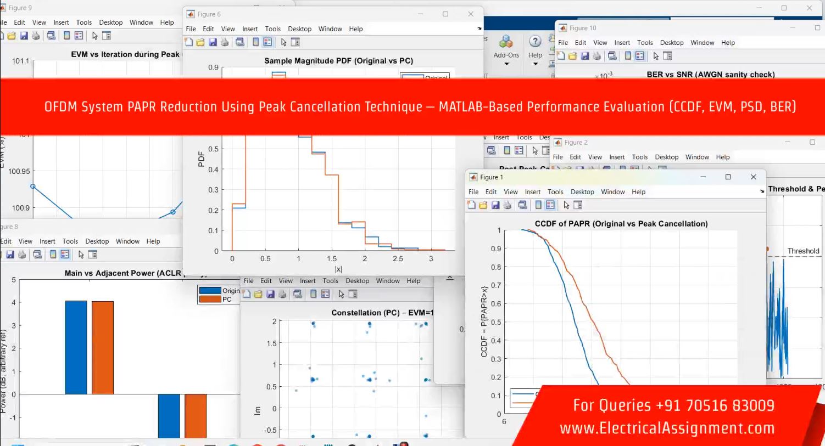The height and width of the screenshot is (446, 825).
Task: Open the Tools menu in Figure 1
Action: [x=555, y=192]
